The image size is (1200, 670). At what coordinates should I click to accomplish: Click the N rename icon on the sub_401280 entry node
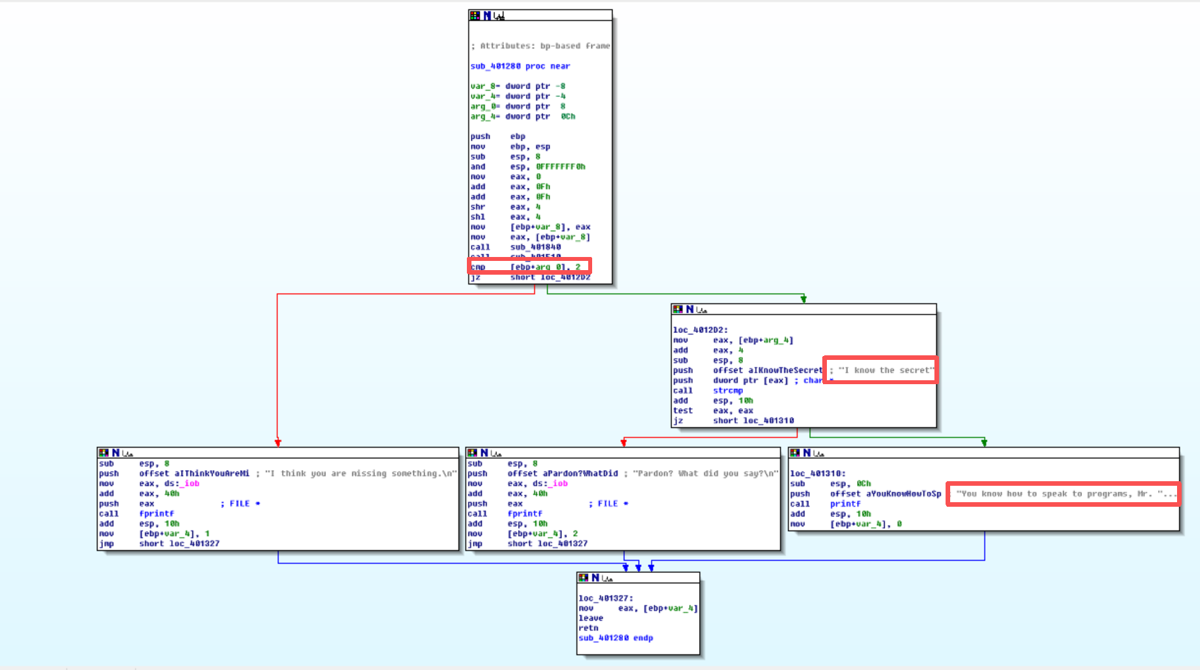(x=487, y=16)
